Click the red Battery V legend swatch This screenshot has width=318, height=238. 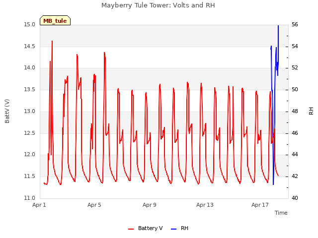pos(131,229)
